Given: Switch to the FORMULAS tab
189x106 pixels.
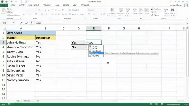Looking at the screenshot, I should 47,5.
